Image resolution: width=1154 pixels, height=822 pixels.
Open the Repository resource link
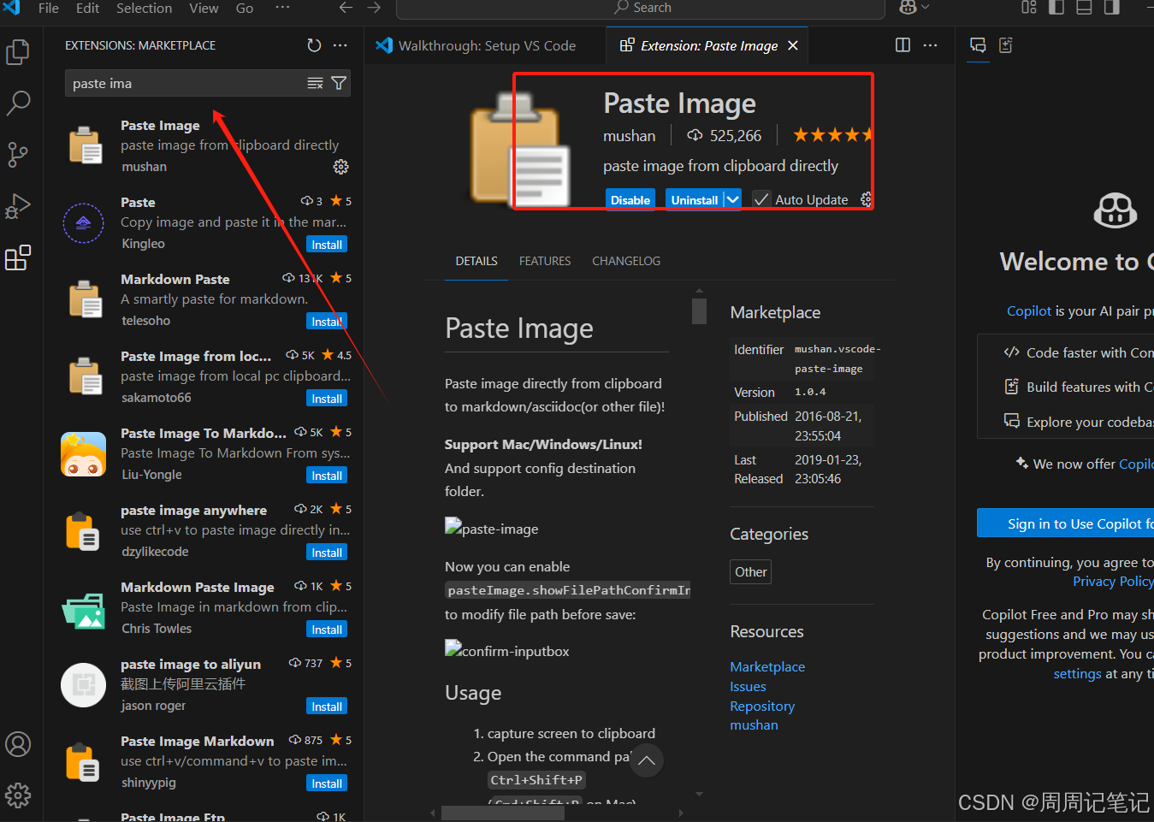762,706
